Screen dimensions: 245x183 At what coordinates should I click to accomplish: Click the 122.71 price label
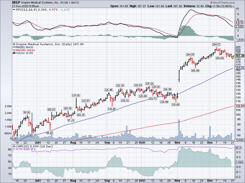[x=153, y=99]
